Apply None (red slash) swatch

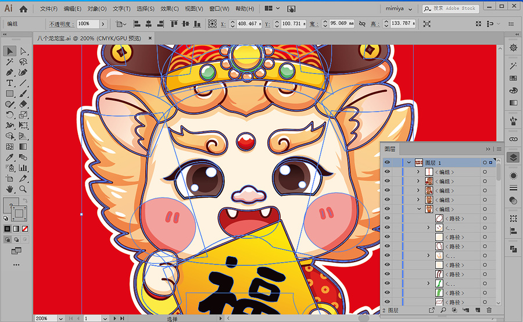[x=24, y=229]
